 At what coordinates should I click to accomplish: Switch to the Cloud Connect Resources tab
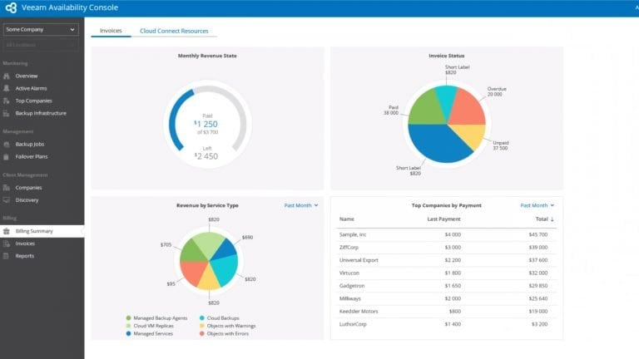point(174,31)
